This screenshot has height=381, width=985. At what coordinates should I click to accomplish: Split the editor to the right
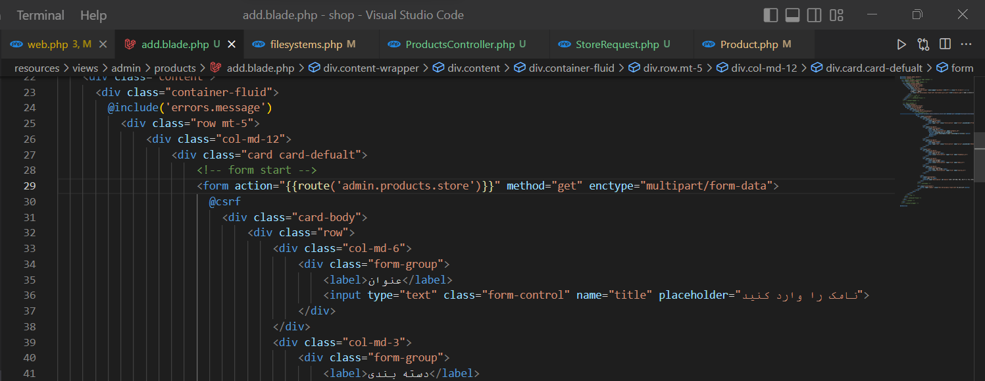(x=945, y=45)
